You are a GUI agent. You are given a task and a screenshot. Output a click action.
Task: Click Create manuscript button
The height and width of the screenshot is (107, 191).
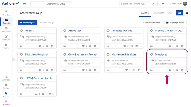click(x=152, y=23)
